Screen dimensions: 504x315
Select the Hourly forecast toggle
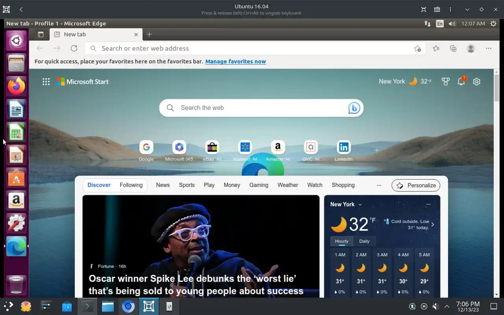coord(342,241)
